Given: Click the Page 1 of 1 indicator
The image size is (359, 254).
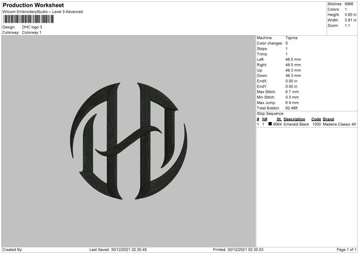Looking at the screenshot, I should 346,250.
